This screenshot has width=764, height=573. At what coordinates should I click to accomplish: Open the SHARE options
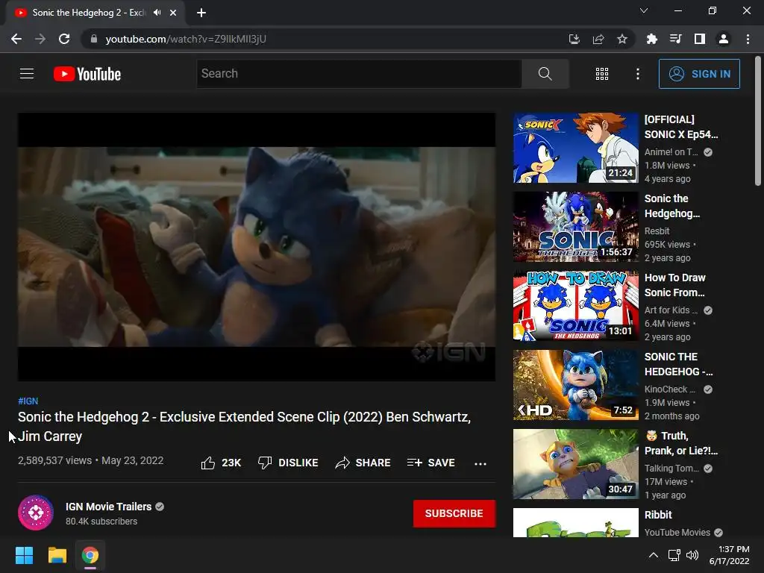click(x=363, y=463)
